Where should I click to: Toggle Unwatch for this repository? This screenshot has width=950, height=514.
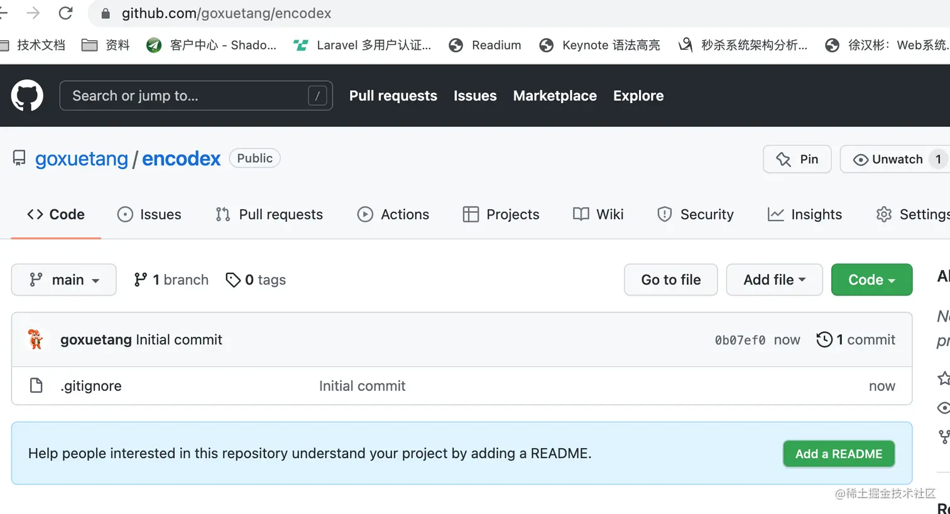[x=888, y=159]
